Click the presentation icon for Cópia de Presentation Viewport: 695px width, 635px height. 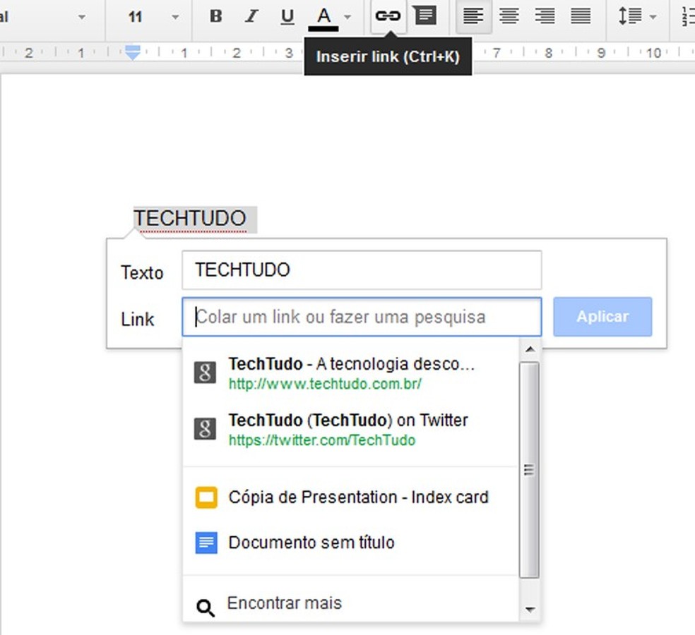click(x=205, y=497)
